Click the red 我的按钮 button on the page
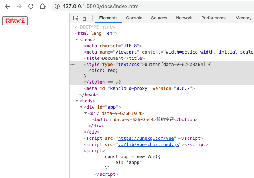This screenshot has height=178, width=254. (15, 21)
